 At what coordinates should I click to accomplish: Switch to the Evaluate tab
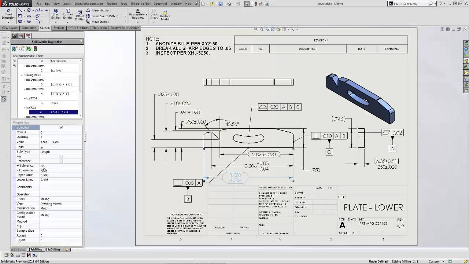click(x=59, y=28)
